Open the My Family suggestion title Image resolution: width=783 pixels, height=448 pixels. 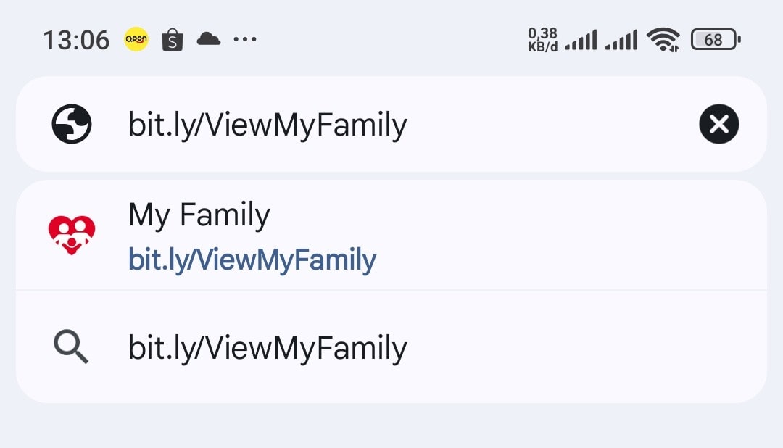199,215
